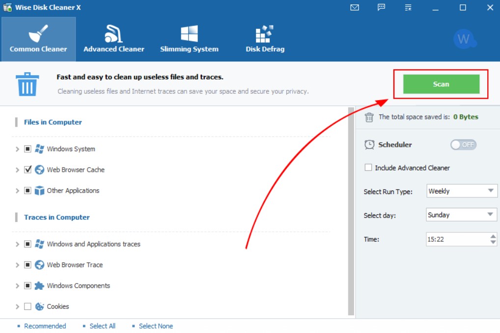Viewport: 500px width, 333px height.
Task: Turn on the Scheduler switch
Action: pos(463,145)
